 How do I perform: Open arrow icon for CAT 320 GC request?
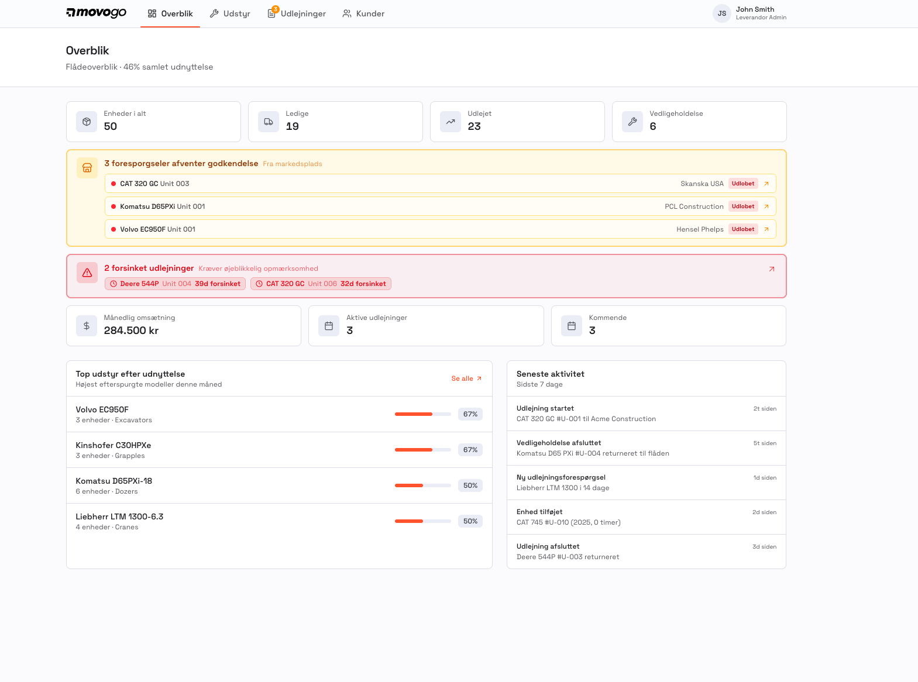tap(766, 184)
